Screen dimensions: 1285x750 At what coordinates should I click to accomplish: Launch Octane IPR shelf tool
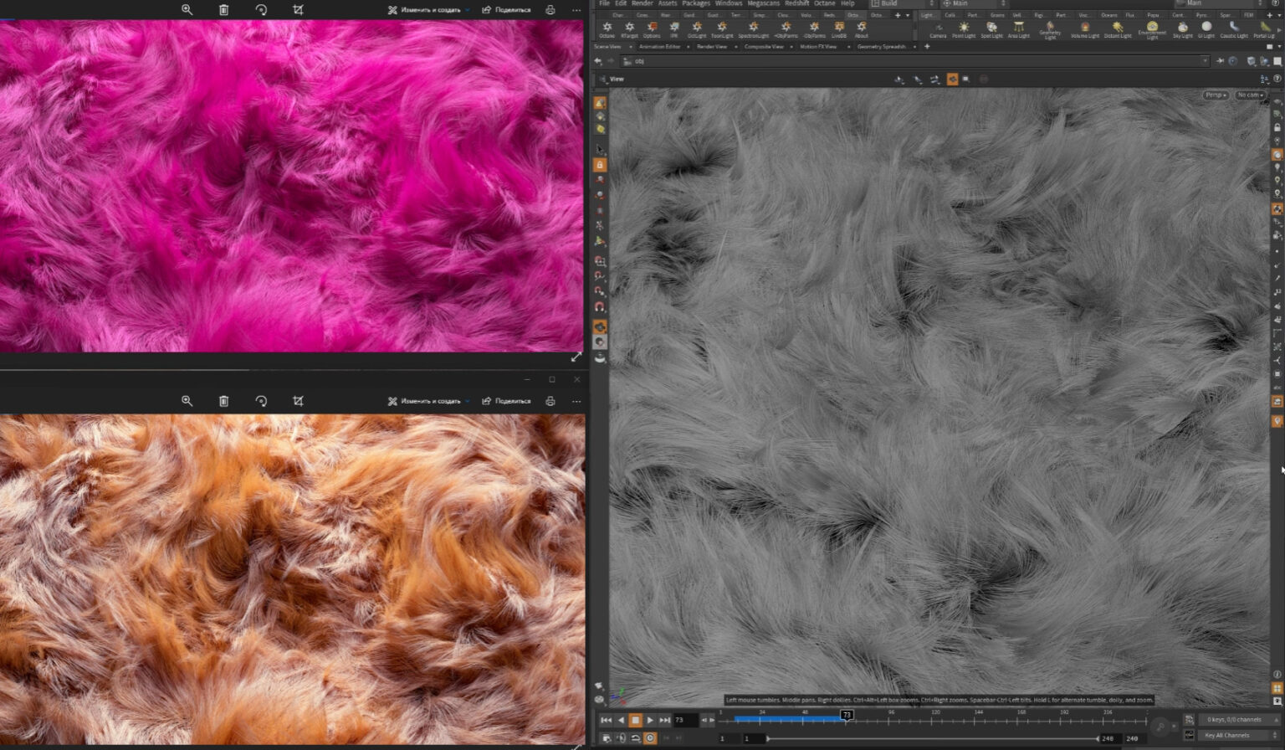pos(674,30)
